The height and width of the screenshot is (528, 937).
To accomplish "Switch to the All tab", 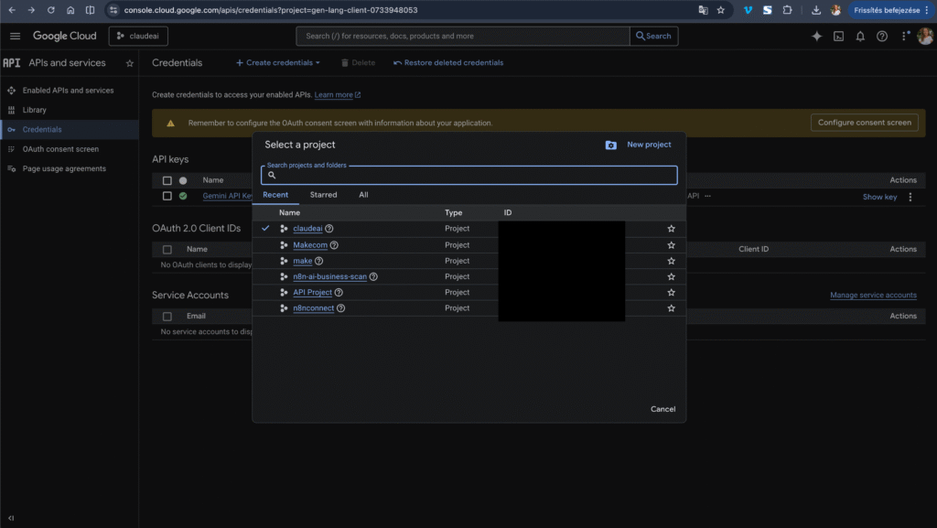I will [x=363, y=195].
